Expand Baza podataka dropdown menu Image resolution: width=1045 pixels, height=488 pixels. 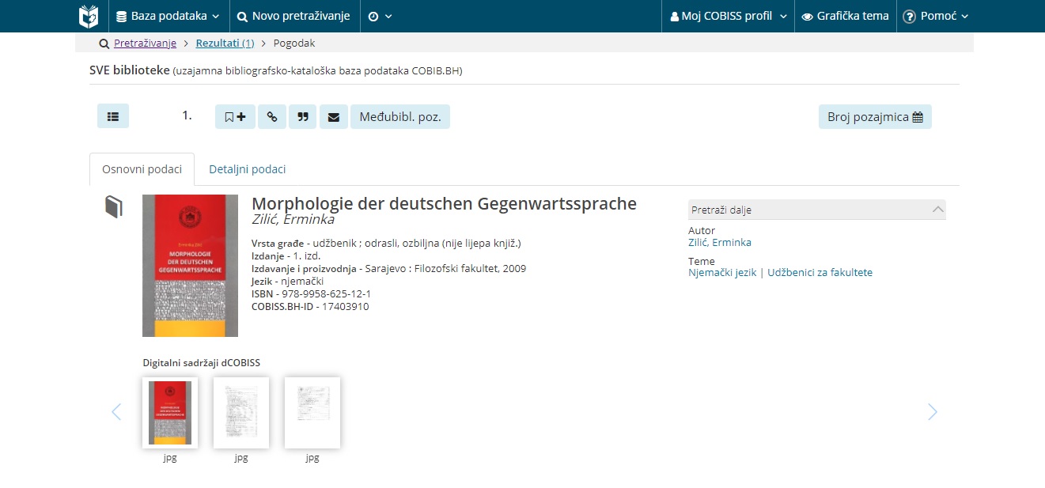coord(168,16)
